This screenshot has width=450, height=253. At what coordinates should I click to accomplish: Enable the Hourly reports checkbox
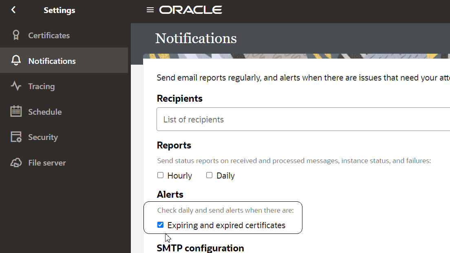(161, 175)
